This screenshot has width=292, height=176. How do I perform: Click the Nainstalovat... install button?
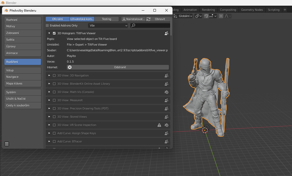(133, 19)
